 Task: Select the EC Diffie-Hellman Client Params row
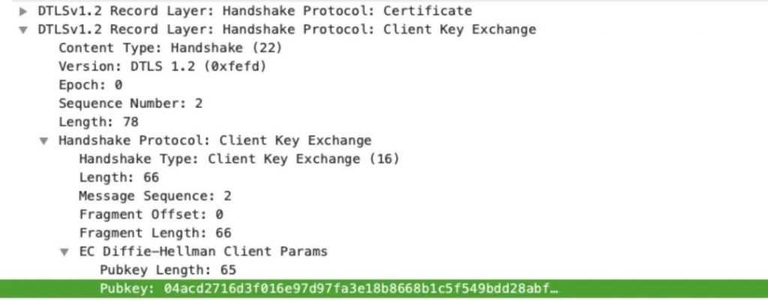point(203,251)
